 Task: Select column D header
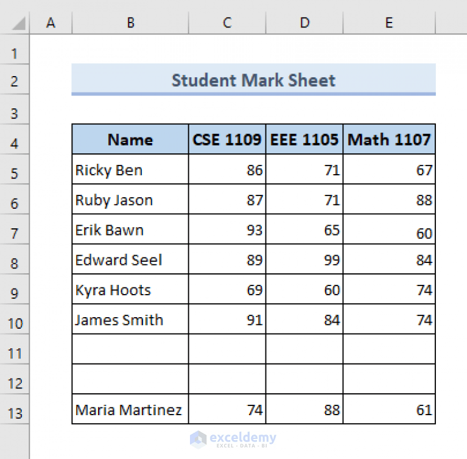pos(304,23)
